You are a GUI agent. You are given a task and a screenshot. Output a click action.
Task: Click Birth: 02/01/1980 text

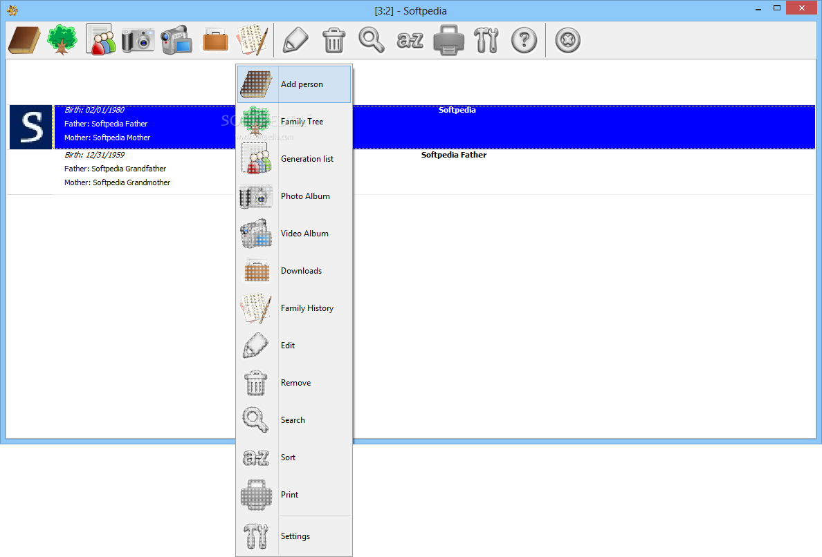click(94, 110)
